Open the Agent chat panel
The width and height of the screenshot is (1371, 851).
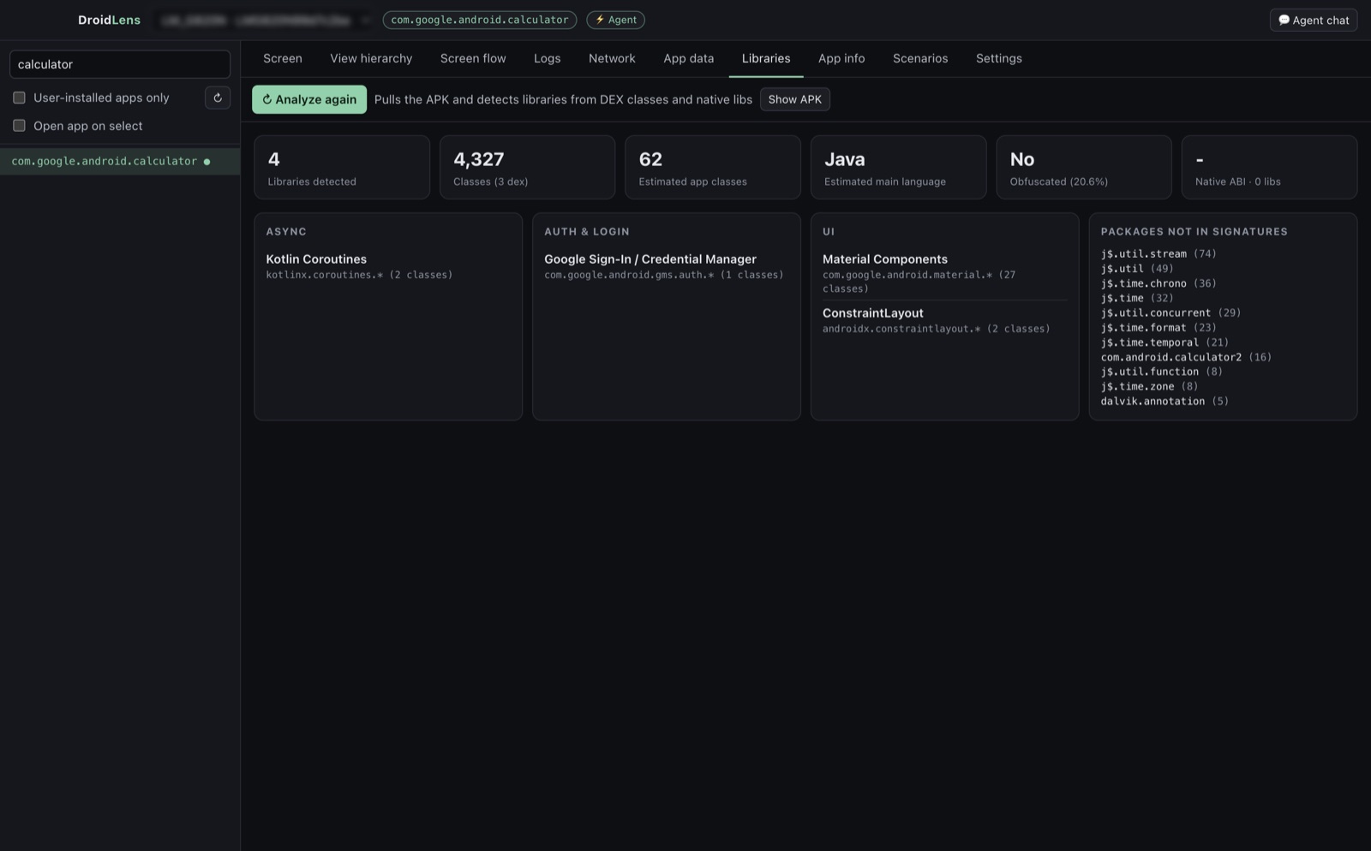point(1313,20)
